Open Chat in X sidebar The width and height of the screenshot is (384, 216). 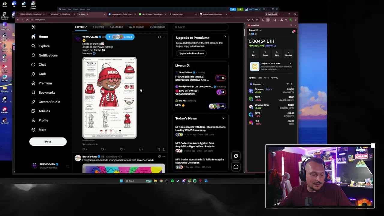point(39,64)
